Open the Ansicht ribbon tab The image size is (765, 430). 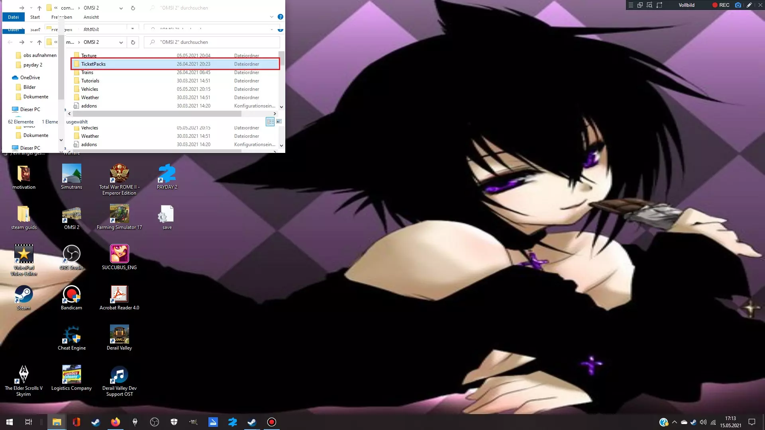(x=91, y=17)
